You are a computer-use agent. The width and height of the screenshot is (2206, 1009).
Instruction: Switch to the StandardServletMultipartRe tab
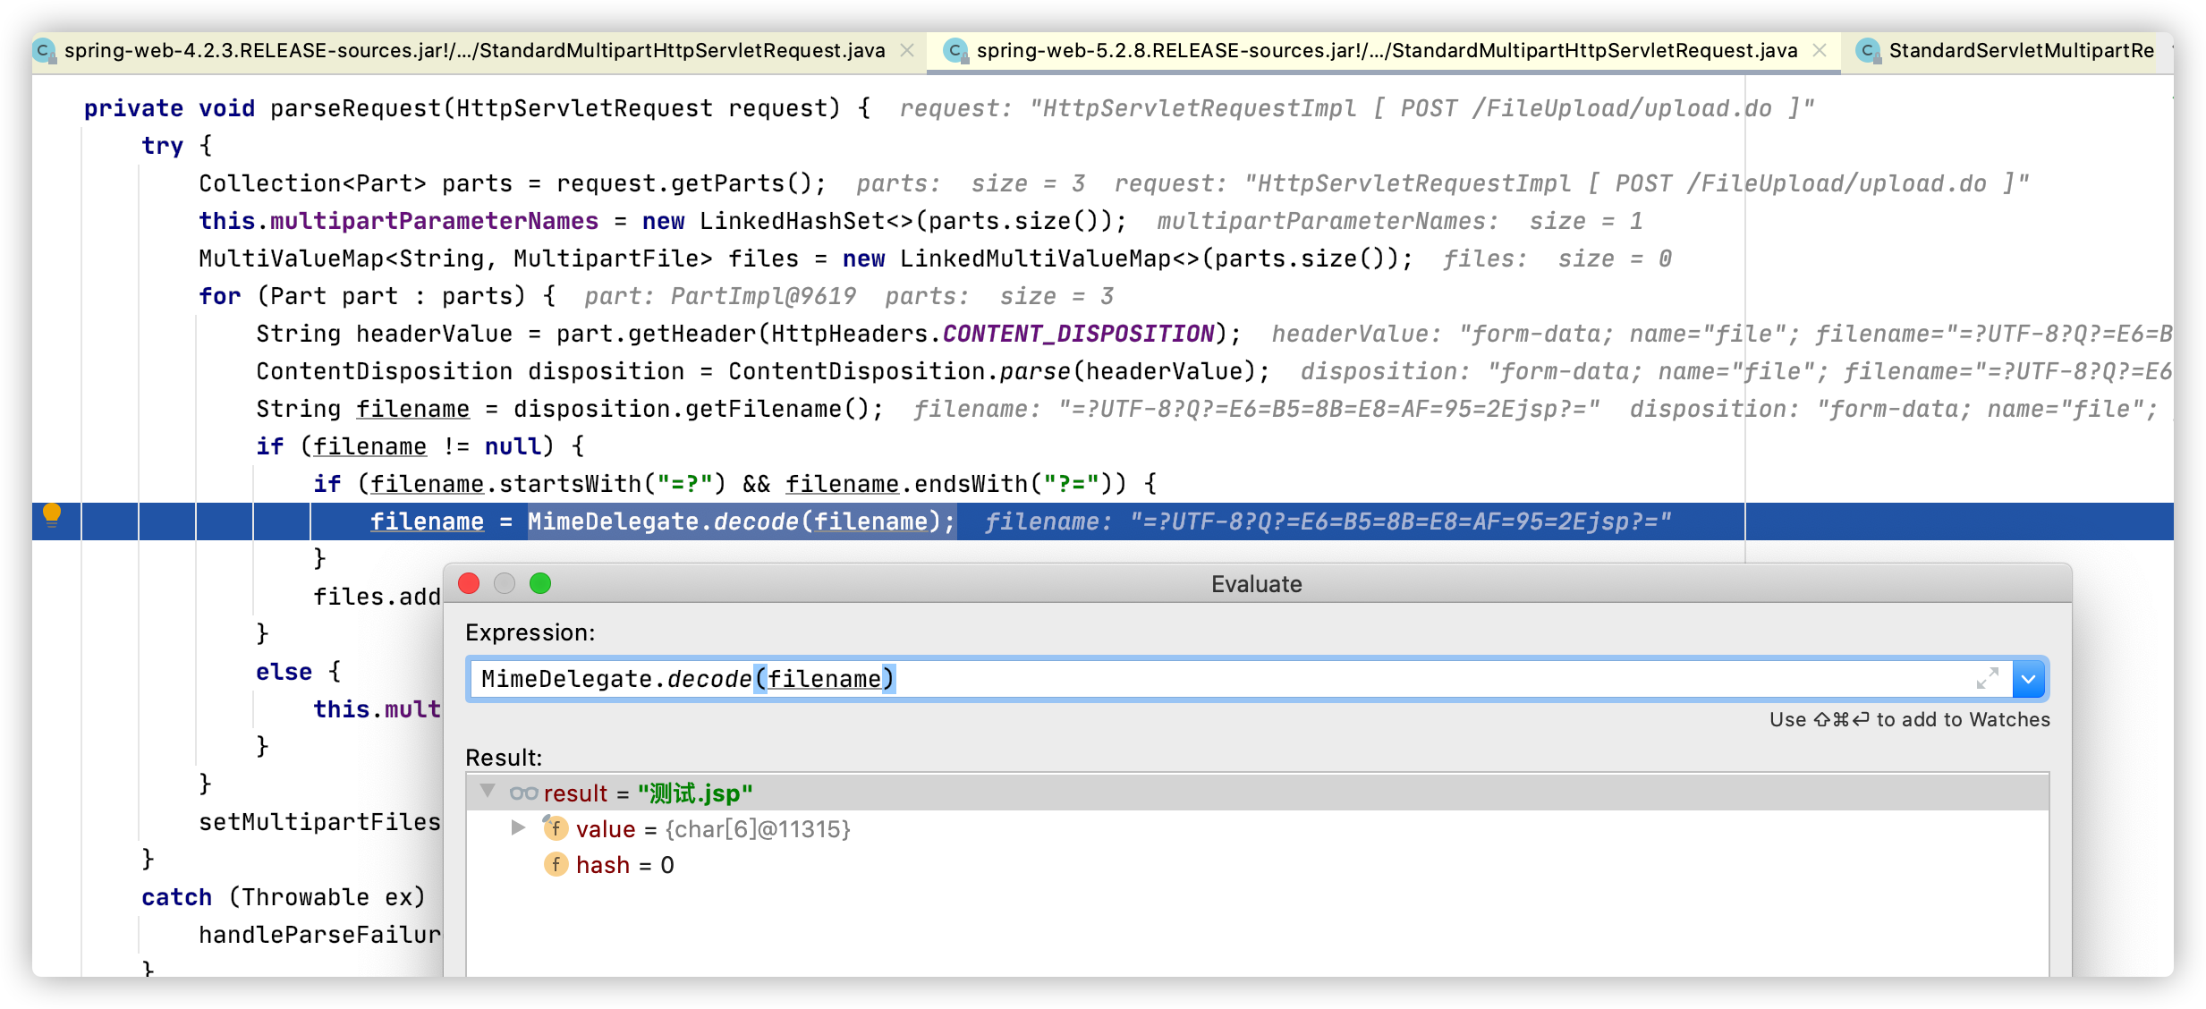click(x=2020, y=51)
